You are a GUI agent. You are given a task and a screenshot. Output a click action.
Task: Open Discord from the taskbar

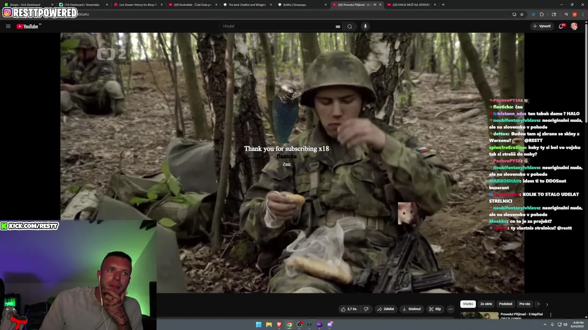[330, 324]
